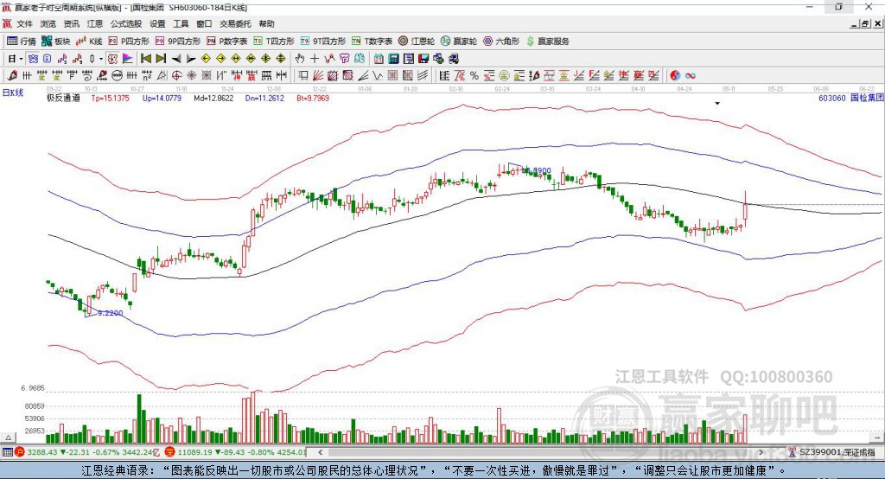Click the Dn=11.2612 value
Viewport: 885px width, 479px height.
[x=264, y=98]
